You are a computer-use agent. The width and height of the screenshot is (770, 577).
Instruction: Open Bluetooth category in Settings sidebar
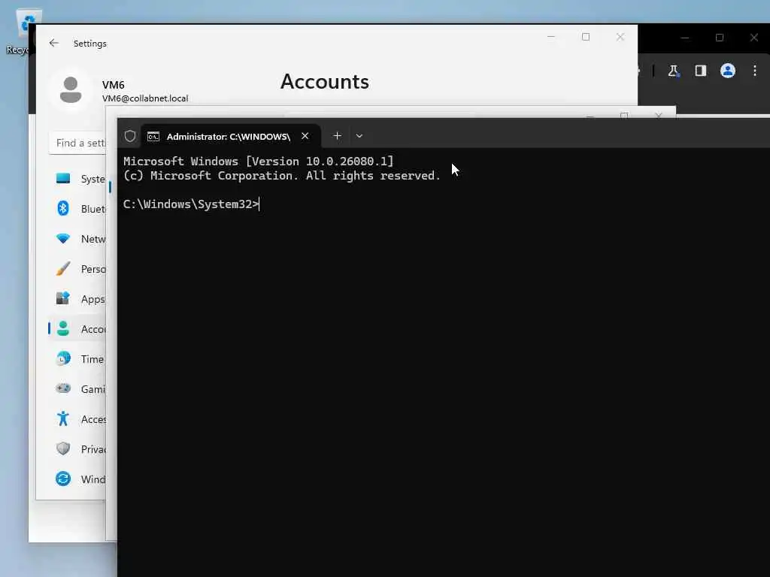click(79, 209)
